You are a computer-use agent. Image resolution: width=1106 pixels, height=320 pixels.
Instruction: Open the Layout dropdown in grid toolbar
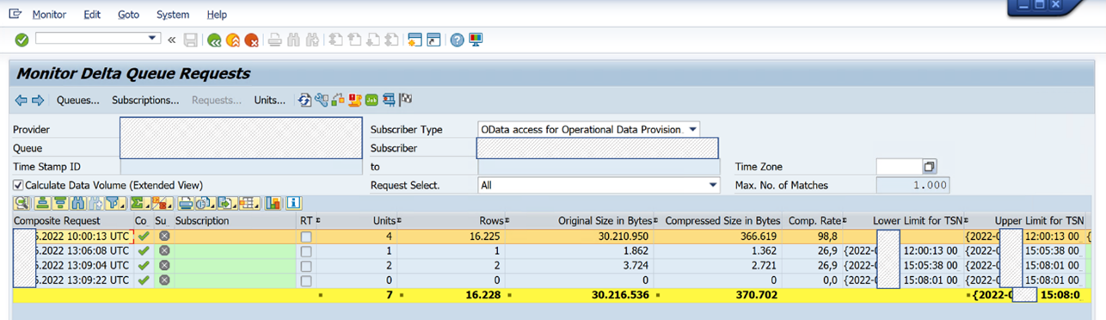tap(249, 203)
